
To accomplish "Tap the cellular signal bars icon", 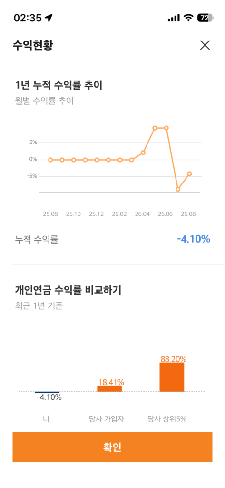I will 174,19.
